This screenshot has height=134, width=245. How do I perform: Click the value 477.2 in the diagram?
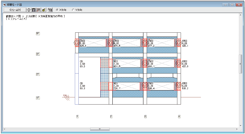click(x=151, y=46)
